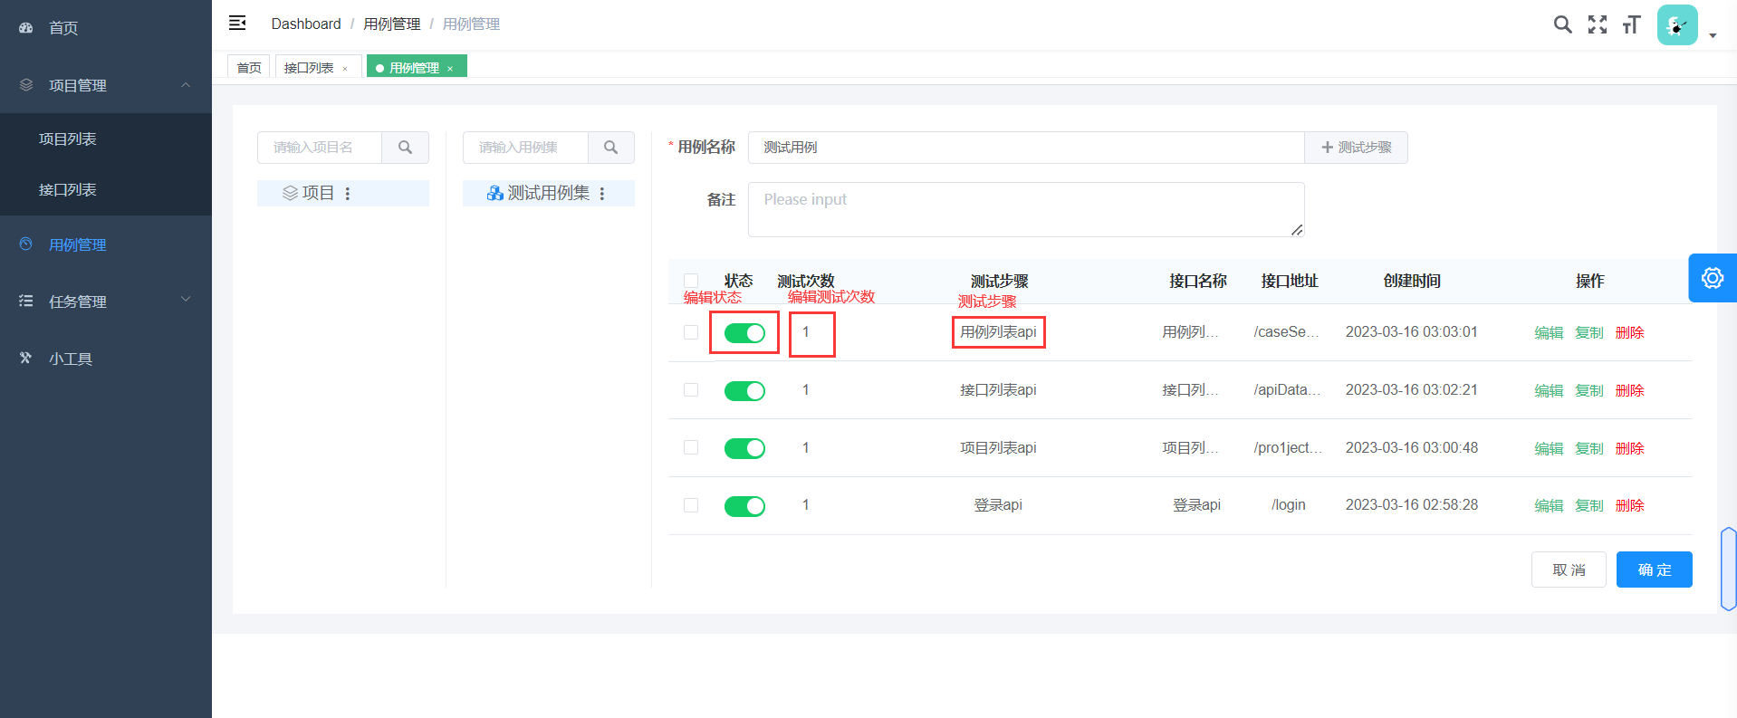Collapse the sidebar with the hamburger icon

click(237, 24)
